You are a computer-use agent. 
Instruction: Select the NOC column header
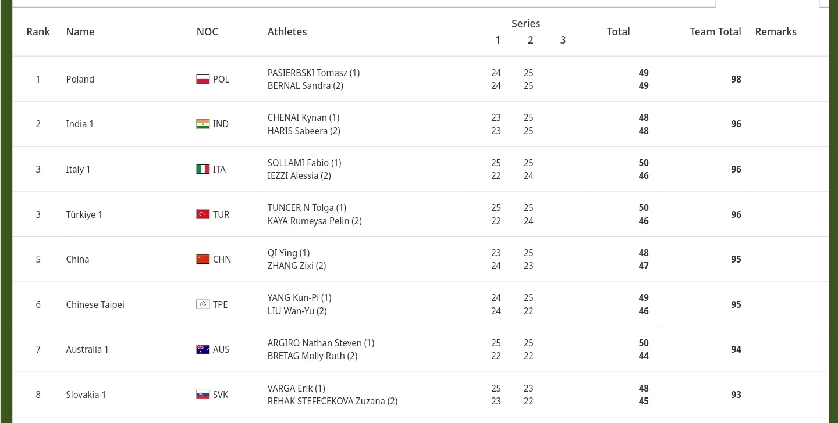click(x=207, y=32)
